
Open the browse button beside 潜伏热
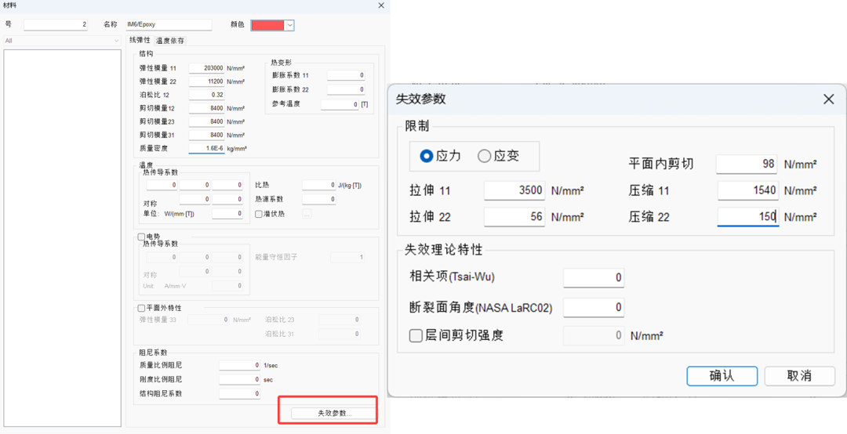pyautogui.click(x=307, y=214)
